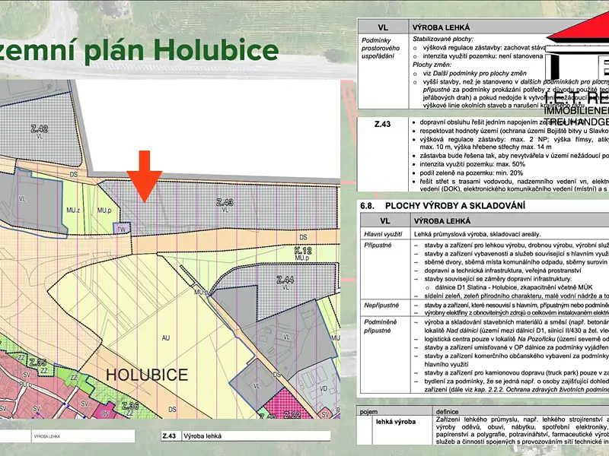Select the Z.35 zone label
The width and height of the screenshot is (609, 456).
pos(38,363)
